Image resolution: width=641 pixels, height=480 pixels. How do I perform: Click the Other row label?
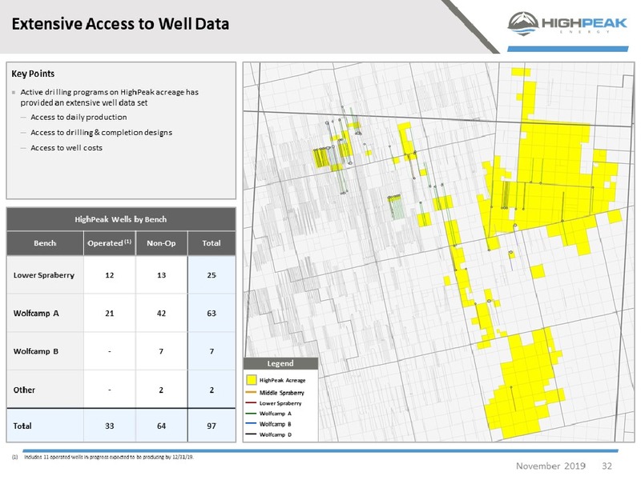coord(24,390)
